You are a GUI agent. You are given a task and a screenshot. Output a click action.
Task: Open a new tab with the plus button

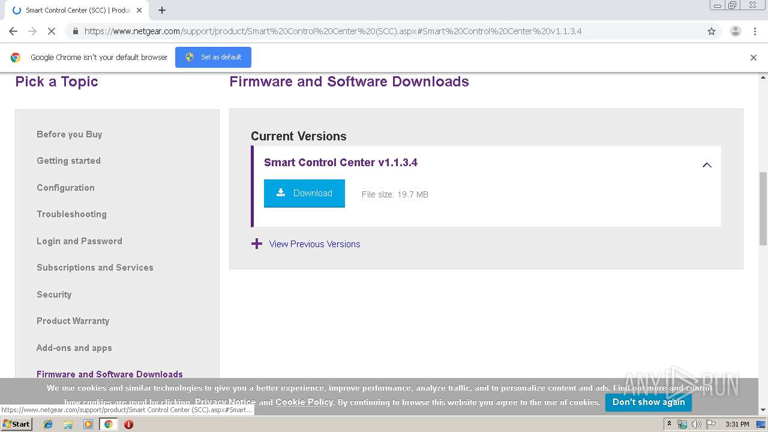click(162, 10)
